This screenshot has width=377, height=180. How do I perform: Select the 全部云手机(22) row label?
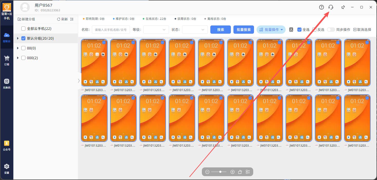(x=39, y=29)
